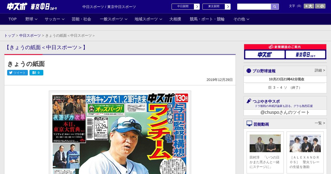
Task: Click トップ breadcrumb link
Action: [x=10, y=36]
